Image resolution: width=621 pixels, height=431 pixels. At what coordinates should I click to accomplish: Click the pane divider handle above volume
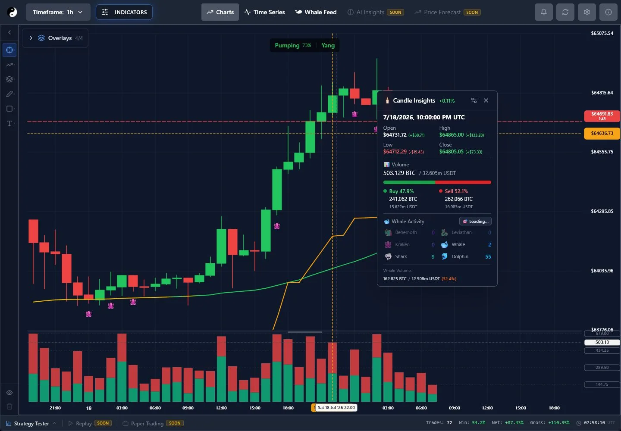[x=305, y=332]
